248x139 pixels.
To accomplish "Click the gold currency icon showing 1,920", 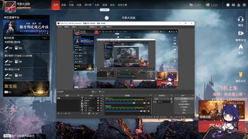I will point(208,5).
